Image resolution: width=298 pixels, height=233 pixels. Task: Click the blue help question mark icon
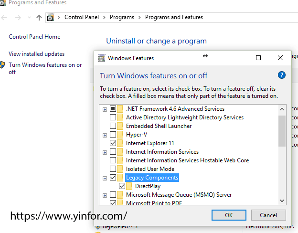point(281,75)
